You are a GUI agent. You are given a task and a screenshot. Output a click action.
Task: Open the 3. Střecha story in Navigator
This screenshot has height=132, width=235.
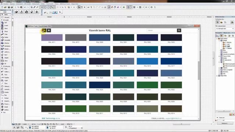pyautogui.click(x=228, y=43)
